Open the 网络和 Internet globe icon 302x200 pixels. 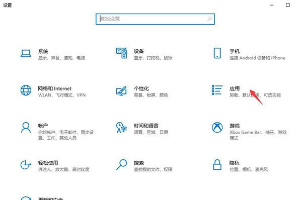[26, 90]
